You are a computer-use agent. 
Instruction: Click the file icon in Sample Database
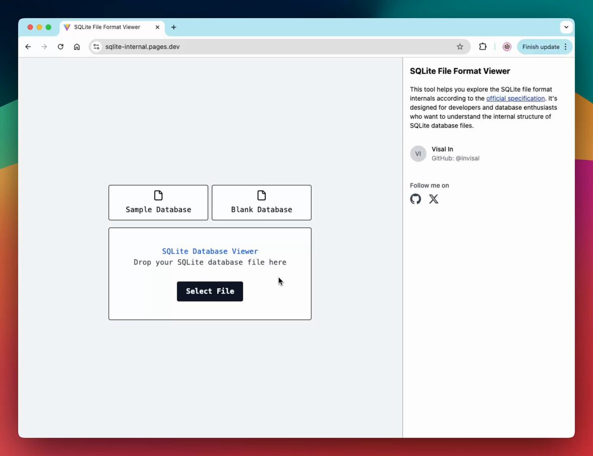pos(158,195)
